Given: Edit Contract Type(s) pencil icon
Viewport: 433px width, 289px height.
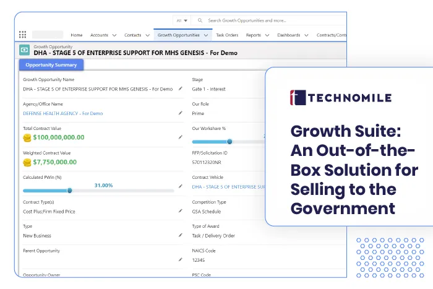Looking at the screenshot, I should point(181,211).
